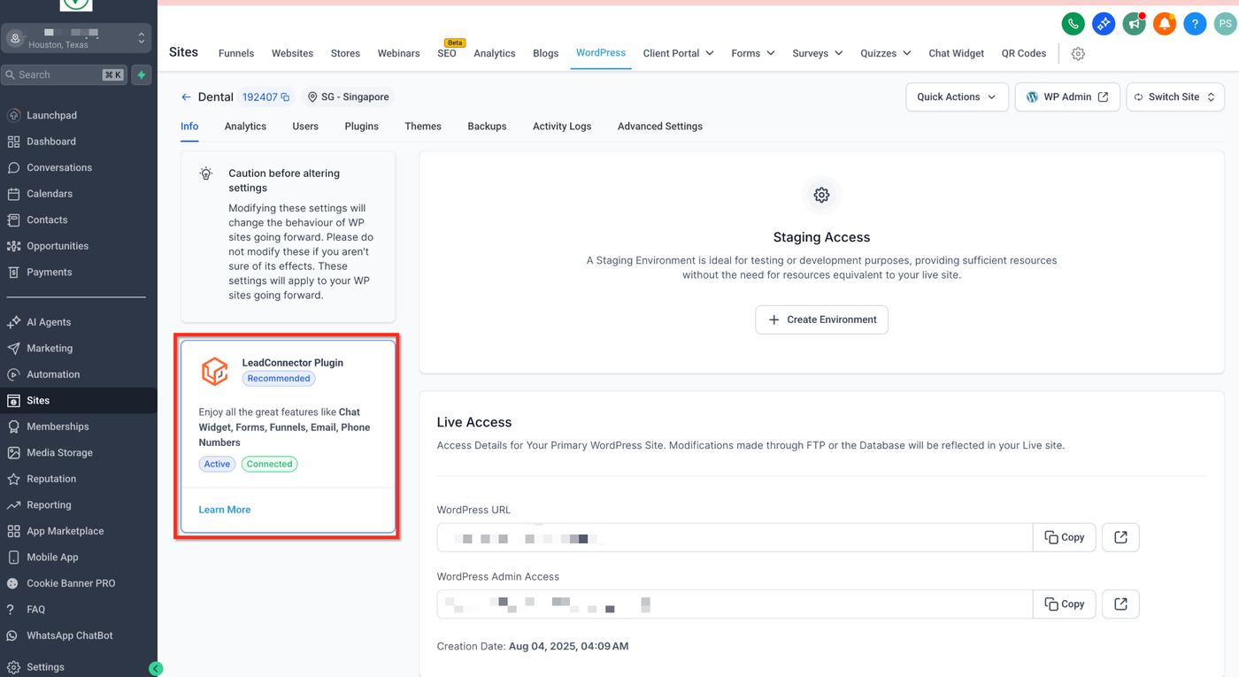1239x677 pixels.
Task: Expand the Client Portal menu
Action: click(x=678, y=54)
